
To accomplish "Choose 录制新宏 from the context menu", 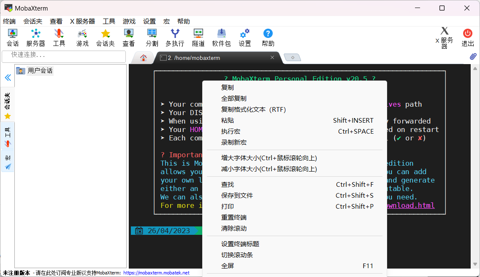I will (x=295, y=143).
